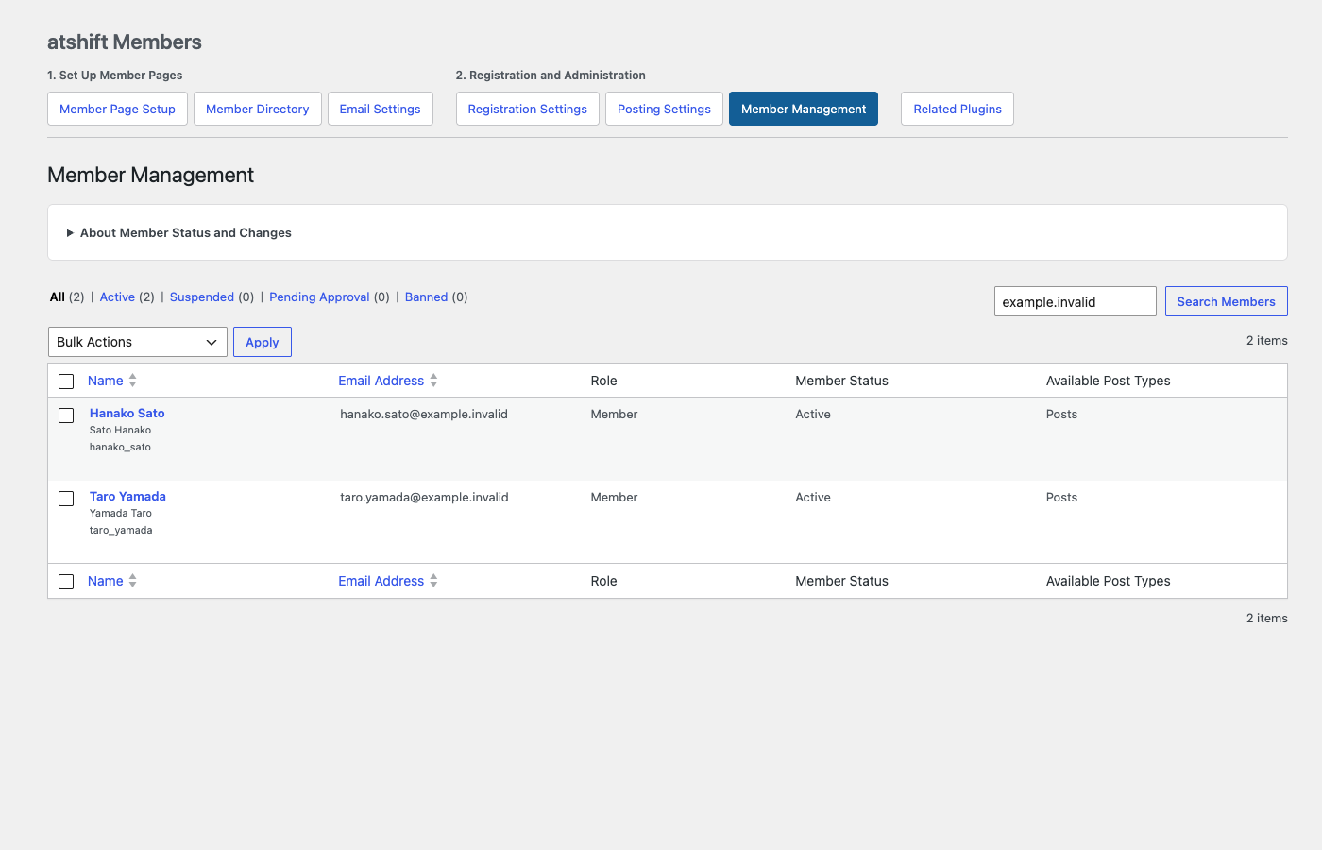1322x850 pixels.
Task: Click the '2 items' count above table
Action: 1266,340
